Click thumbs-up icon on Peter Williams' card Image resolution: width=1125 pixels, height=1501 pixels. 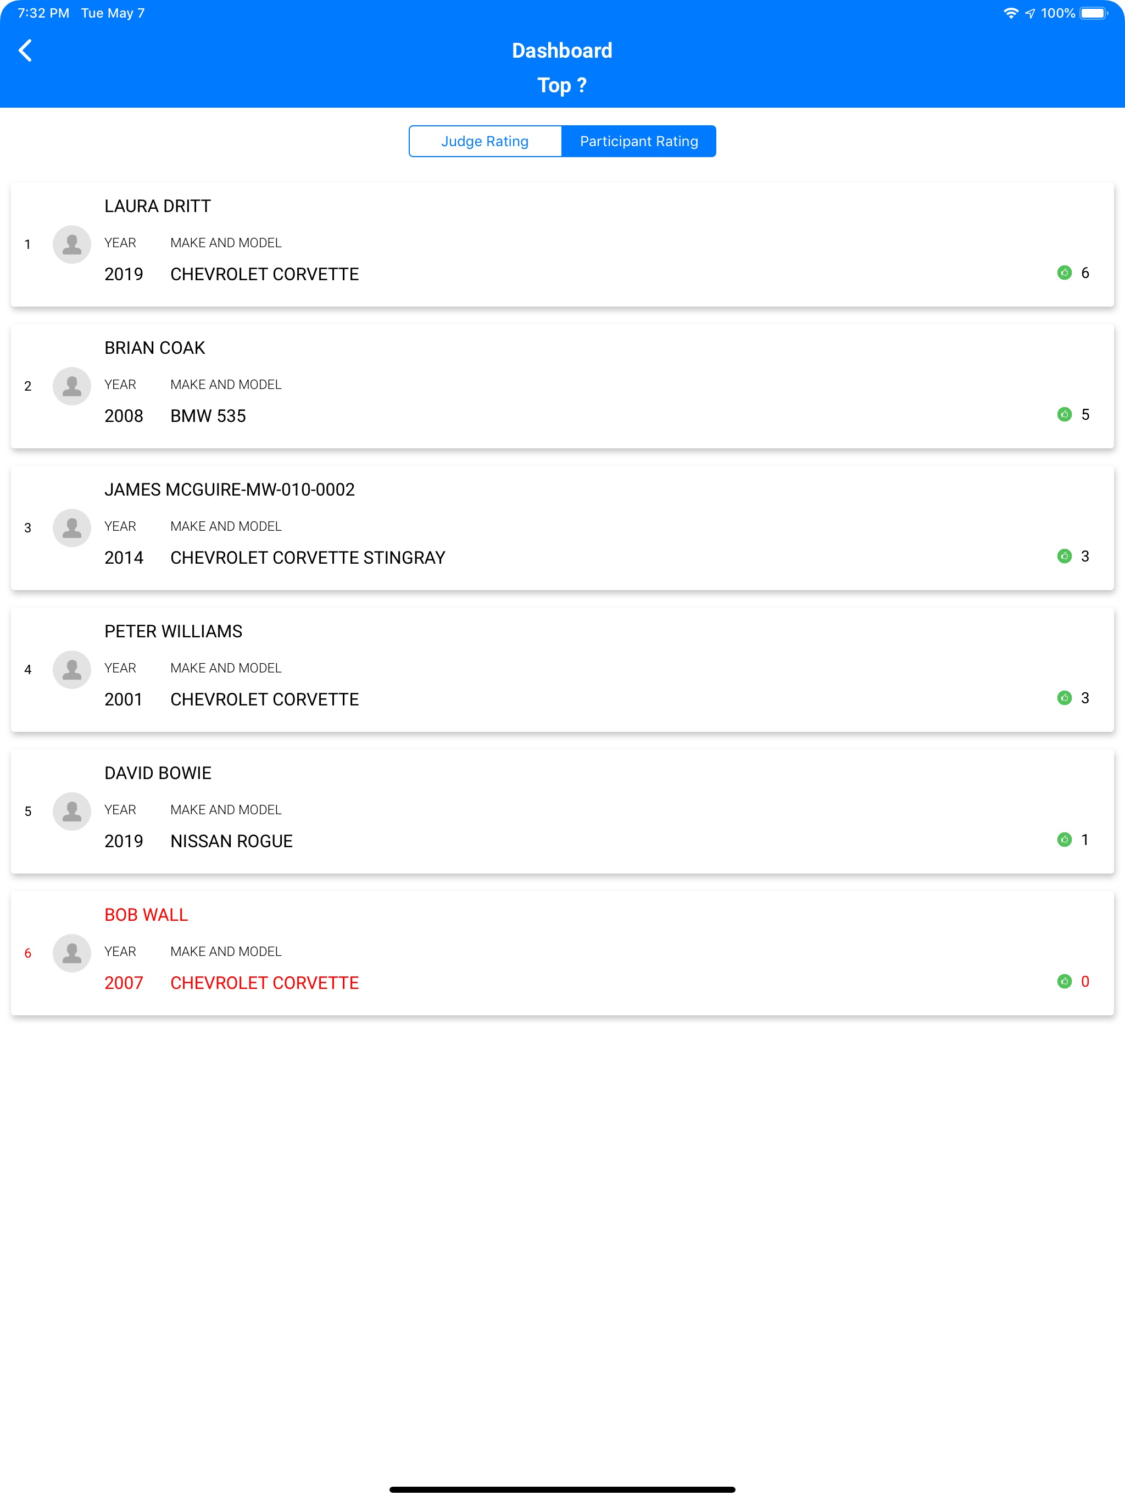click(x=1064, y=698)
